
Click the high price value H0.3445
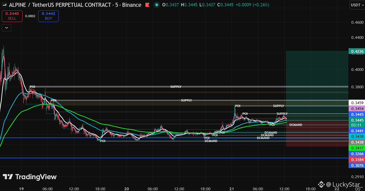(x=189, y=5)
